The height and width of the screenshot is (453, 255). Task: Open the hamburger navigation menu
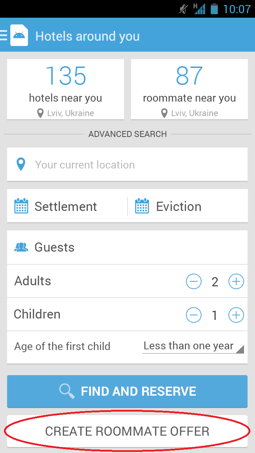tap(4, 35)
